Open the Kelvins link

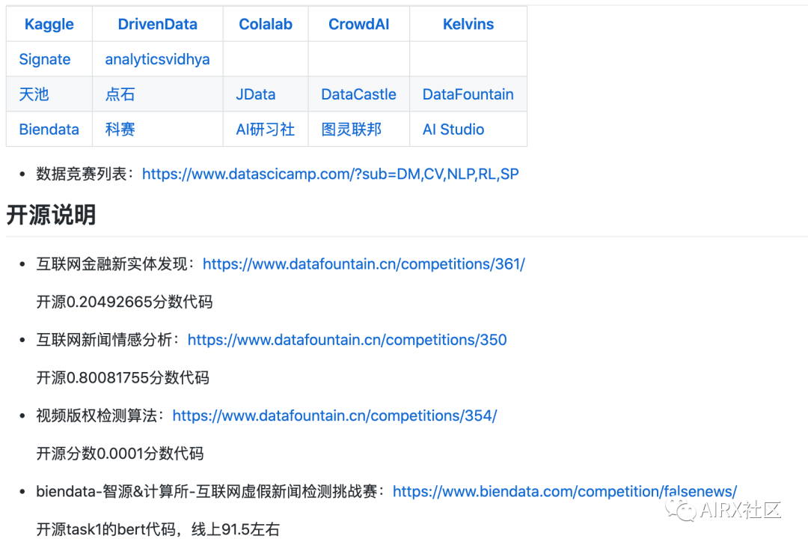coord(468,24)
